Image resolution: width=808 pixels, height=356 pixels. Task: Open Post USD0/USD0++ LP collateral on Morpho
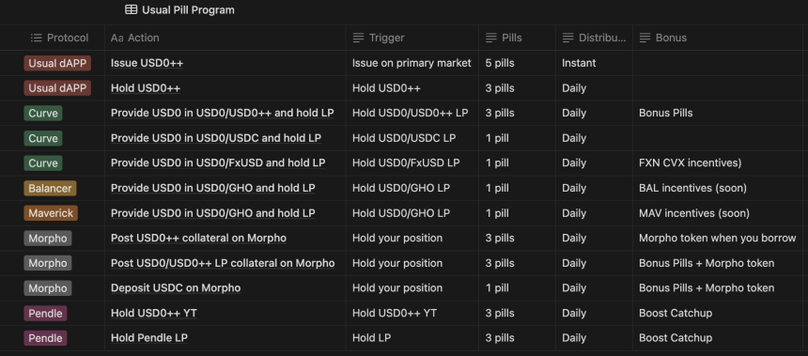[223, 263]
